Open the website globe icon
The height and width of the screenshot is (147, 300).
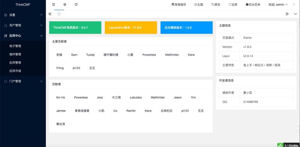(x=65, y=4)
